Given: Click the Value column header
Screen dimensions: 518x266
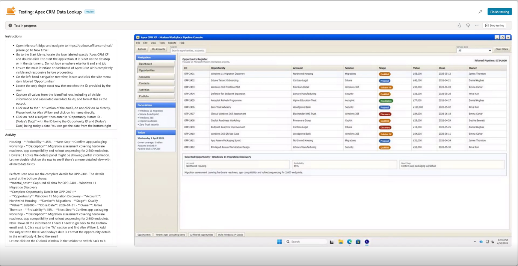Looking at the screenshot, I should pyautogui.click(x=416, y=68).
